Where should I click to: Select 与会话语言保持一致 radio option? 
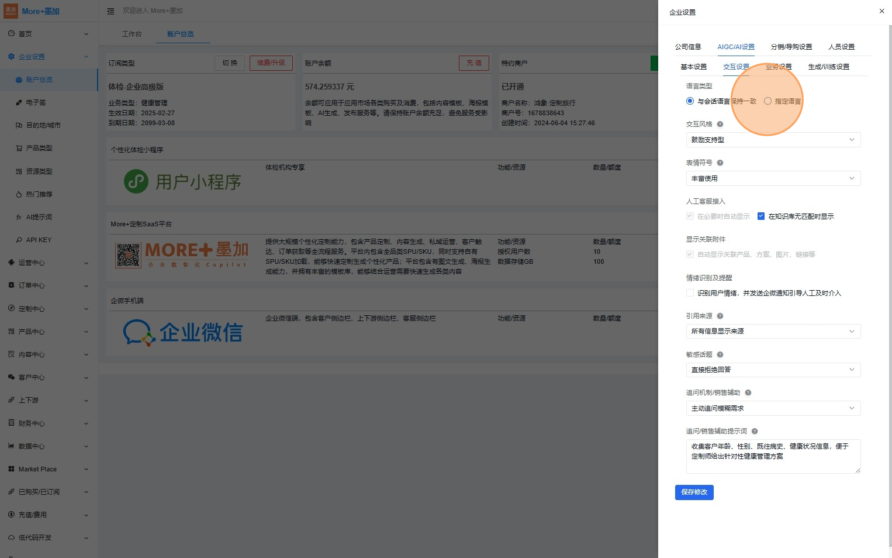690,101
